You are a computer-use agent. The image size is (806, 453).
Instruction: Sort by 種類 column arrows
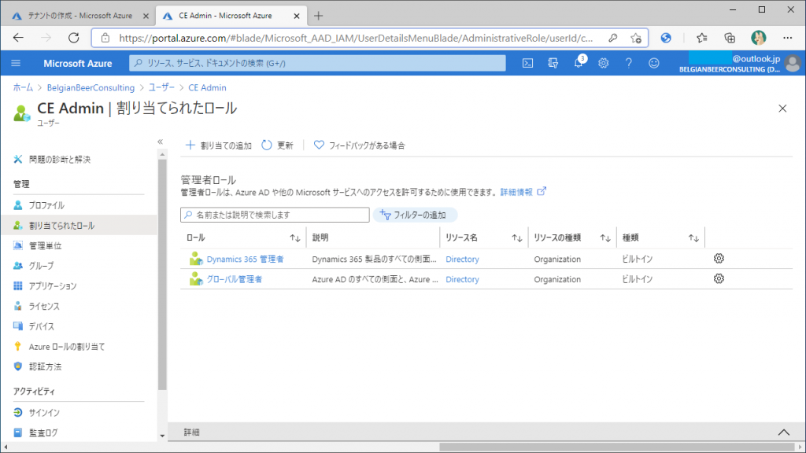coord(693,238)
